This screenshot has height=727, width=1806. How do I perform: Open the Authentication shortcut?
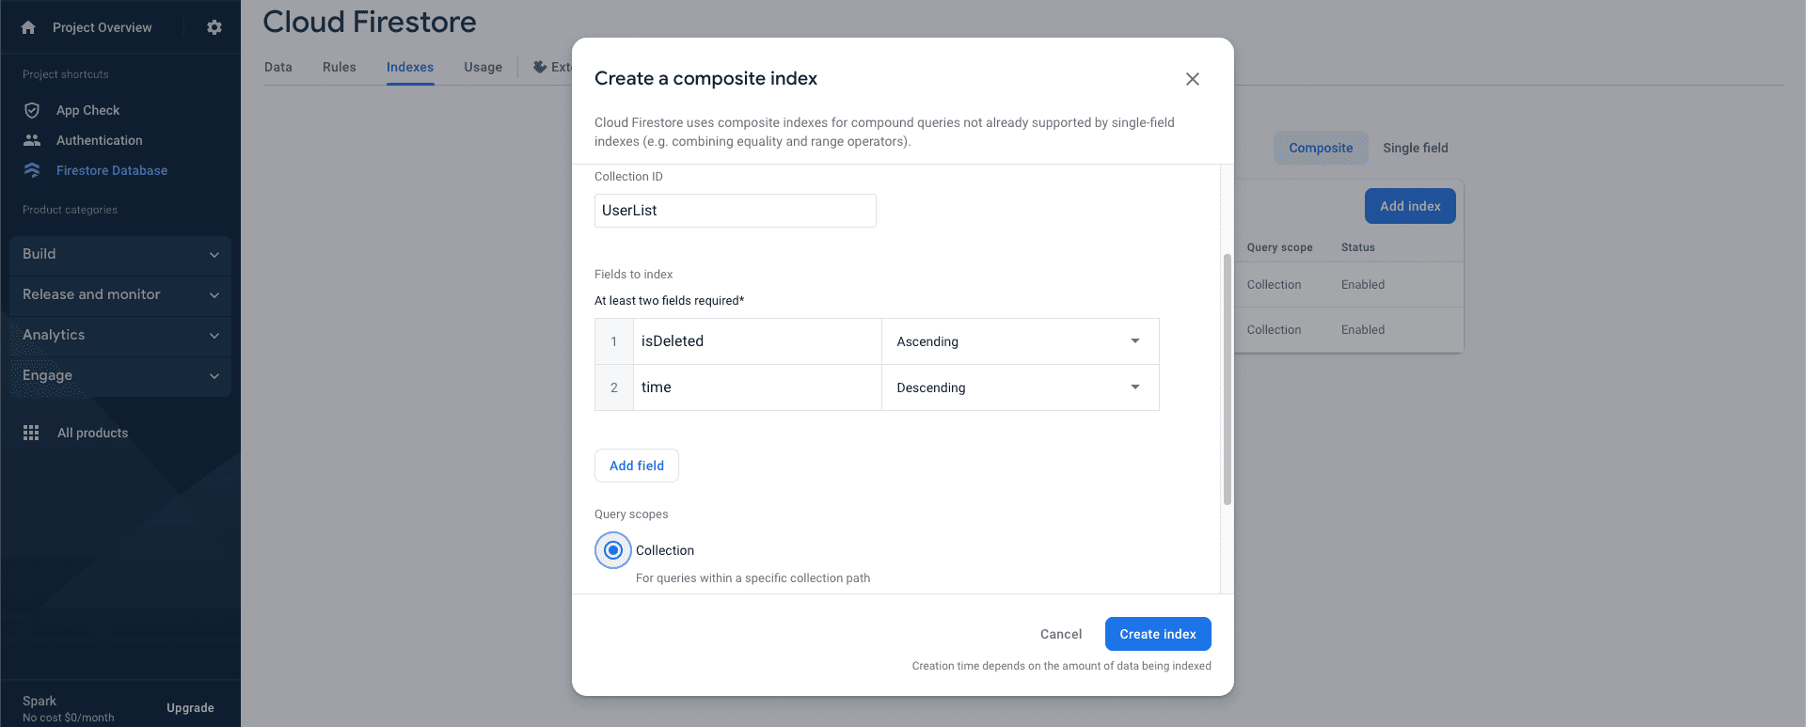pos(100,140)
